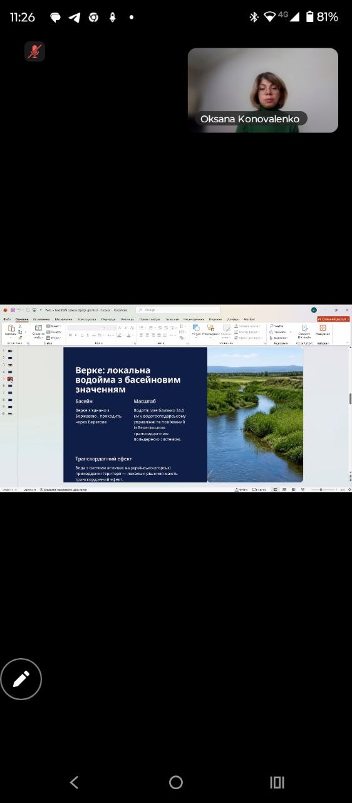Click the Bold formatting button

click(71, 335)
